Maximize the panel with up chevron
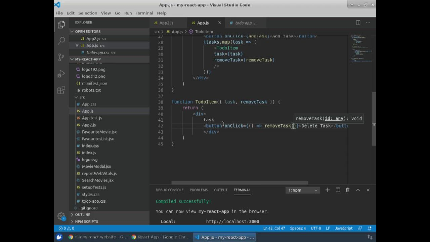This screenshot has height=242, width=430. point(358,190)
